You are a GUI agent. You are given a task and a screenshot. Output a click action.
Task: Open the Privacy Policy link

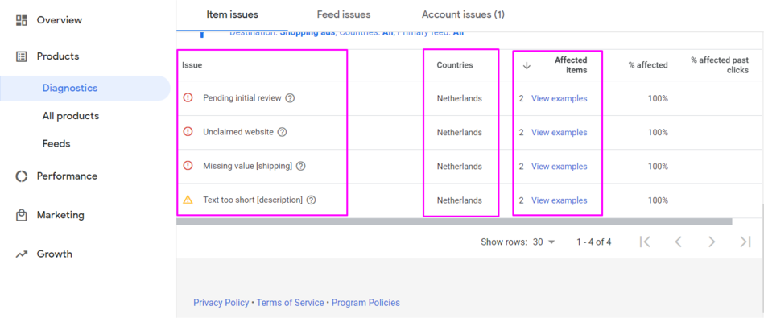[221, 303]
